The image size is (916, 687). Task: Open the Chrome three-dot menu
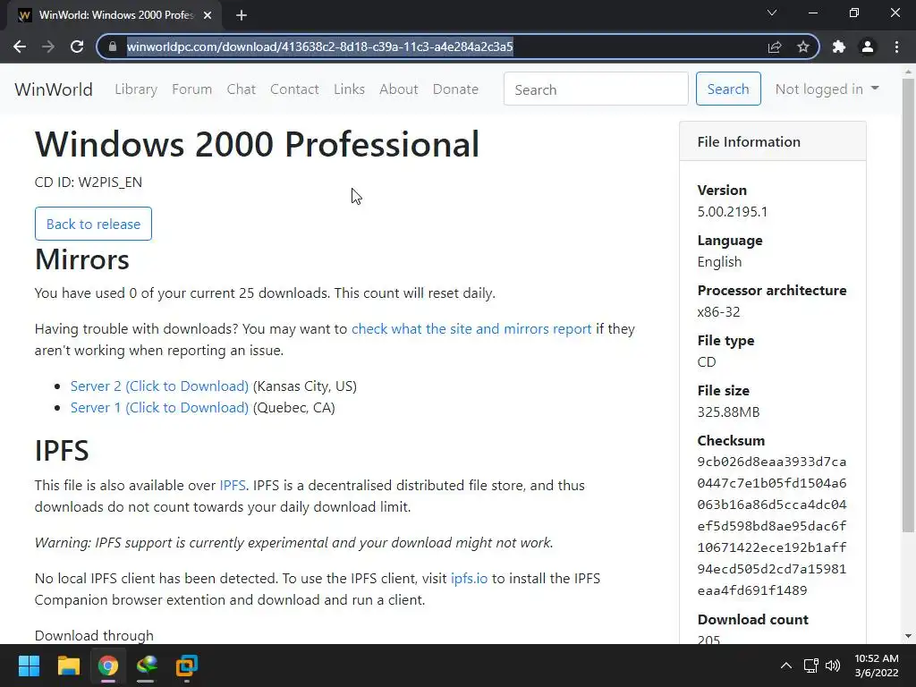pyautogui.click(x=896, y=47)
